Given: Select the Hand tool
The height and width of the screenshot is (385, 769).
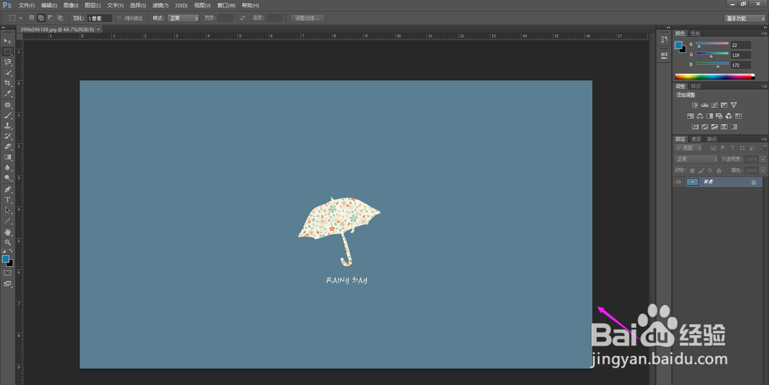Looking at the screenshot, I should [8, 232].
